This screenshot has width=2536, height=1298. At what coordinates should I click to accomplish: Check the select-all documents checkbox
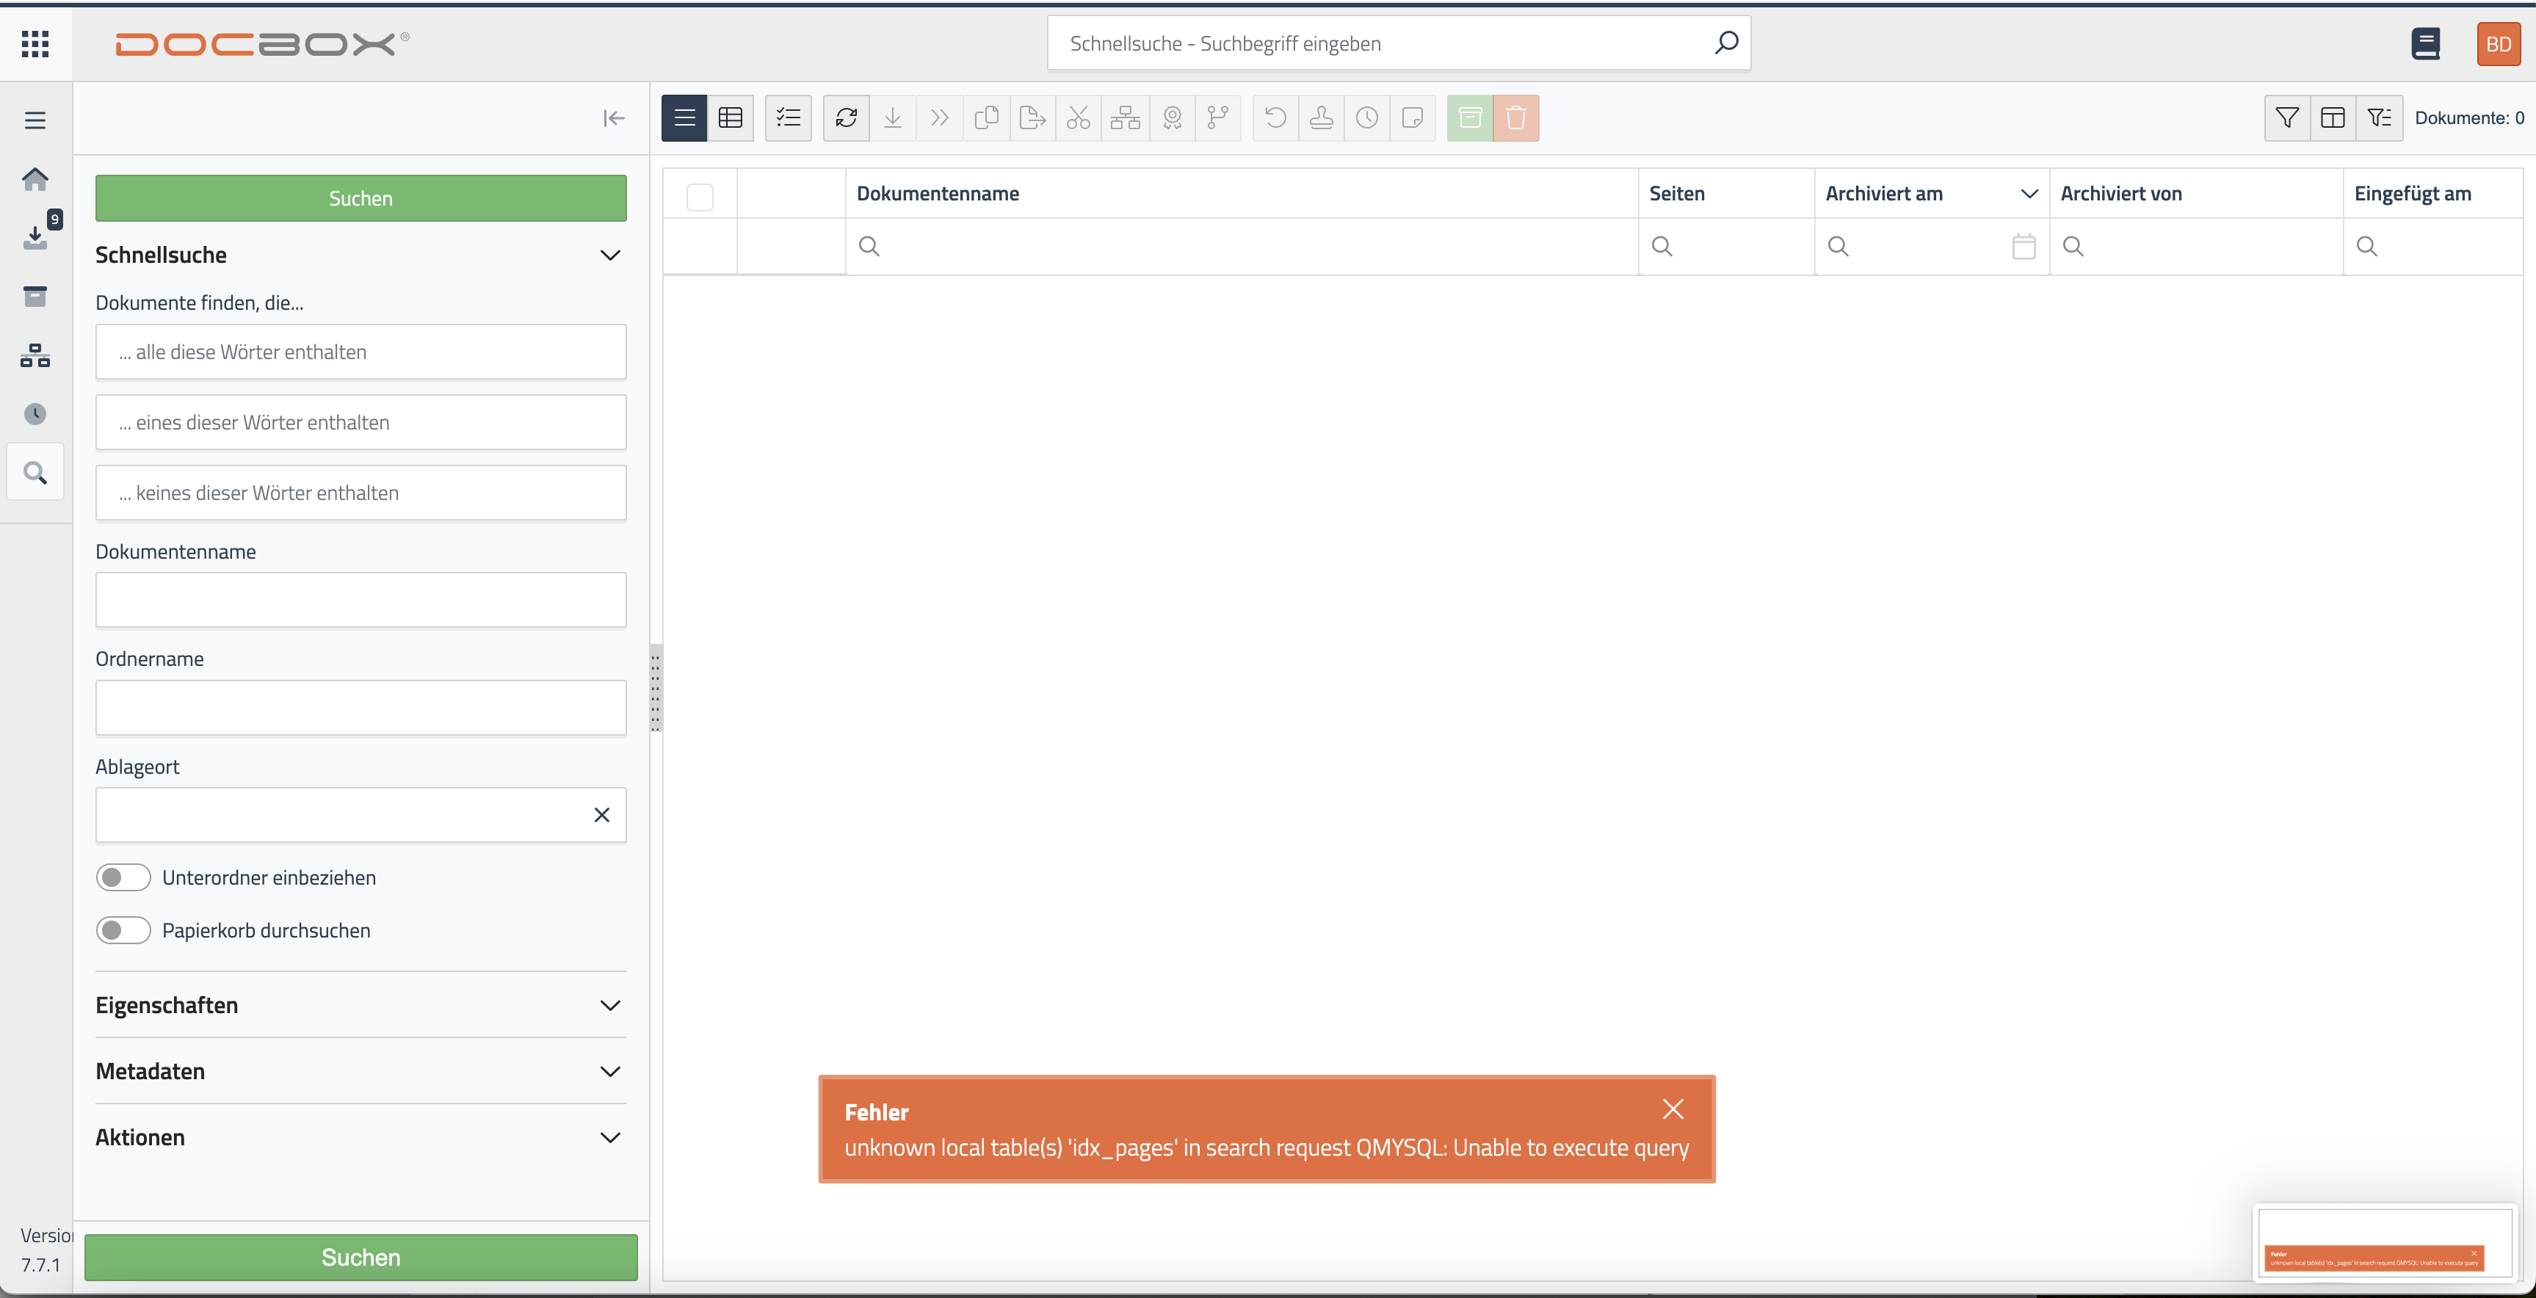(700, 197)
